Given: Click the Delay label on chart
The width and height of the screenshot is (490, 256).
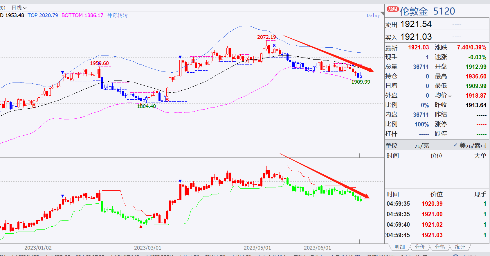Looking at the screenshot, I should tap(373, 16).
